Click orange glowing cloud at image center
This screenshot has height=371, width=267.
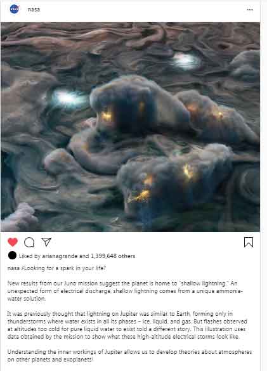click(107, 115)
